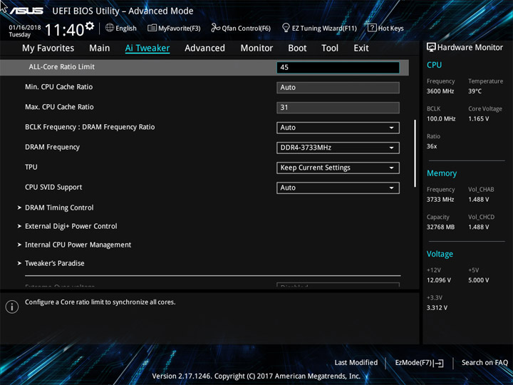Screen dimensions: 513x385
Task: Click the Max. CPU Cache Ratio label
Action: [59, 107]
